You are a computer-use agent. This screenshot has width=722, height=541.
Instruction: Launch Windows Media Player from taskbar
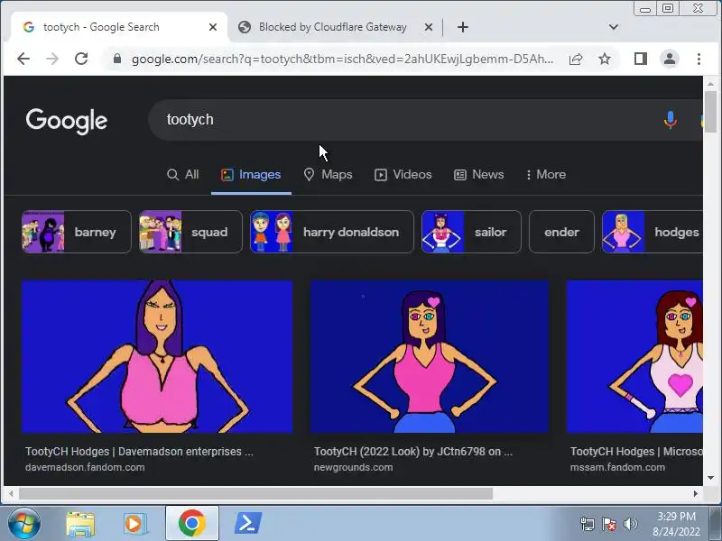tap(134, 524)
